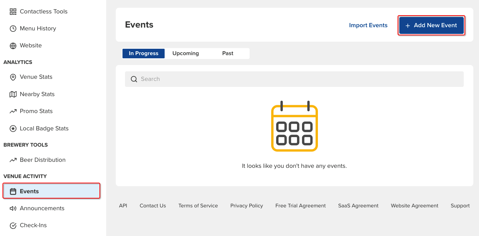This screenshot has height=236, width=479.
Task: Click into the events Search field
Action: (294, 79)
